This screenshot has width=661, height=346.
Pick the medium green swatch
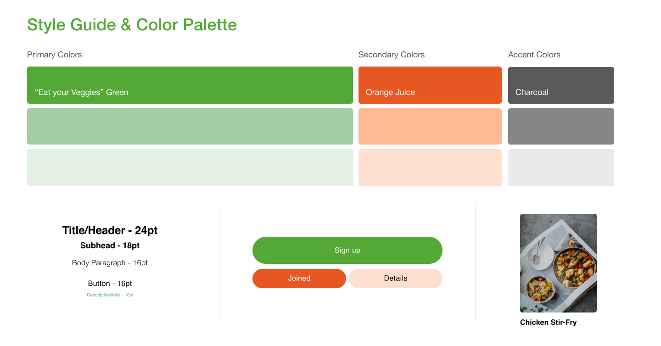[190, 126]
